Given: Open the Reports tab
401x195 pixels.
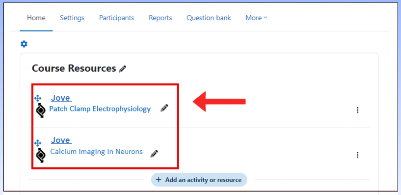Looking at the screenshot, I should (x=160, y=18).
